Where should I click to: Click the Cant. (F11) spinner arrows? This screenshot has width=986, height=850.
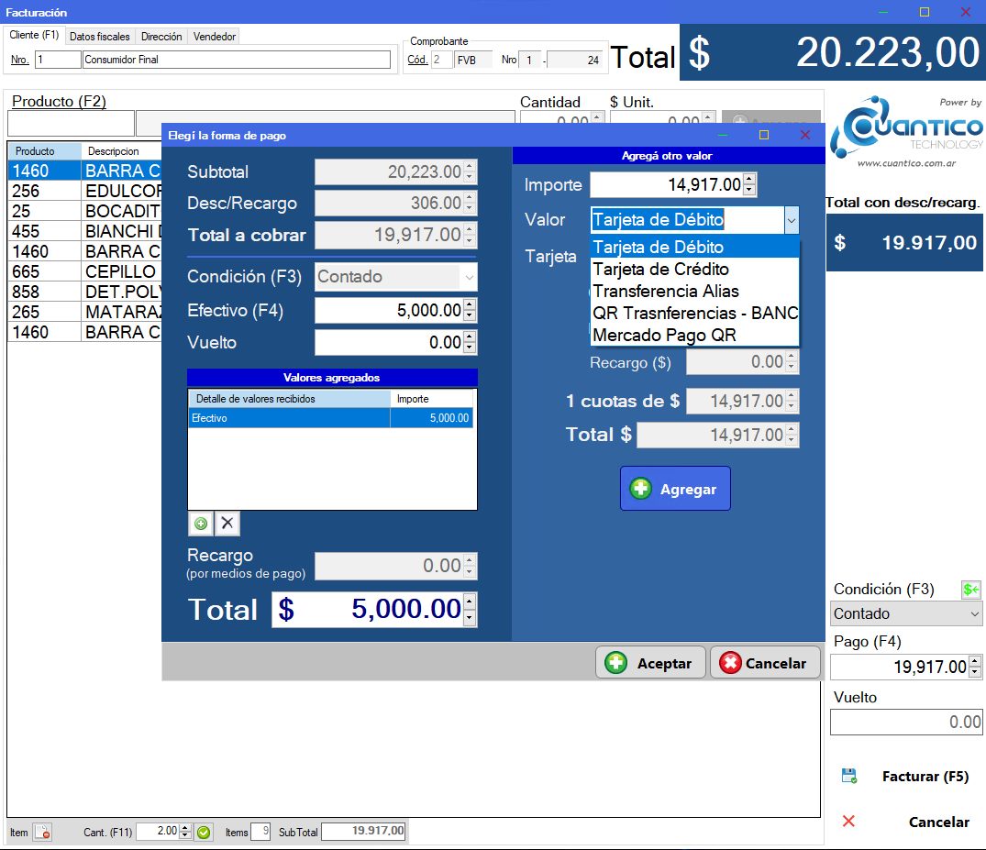185,832
